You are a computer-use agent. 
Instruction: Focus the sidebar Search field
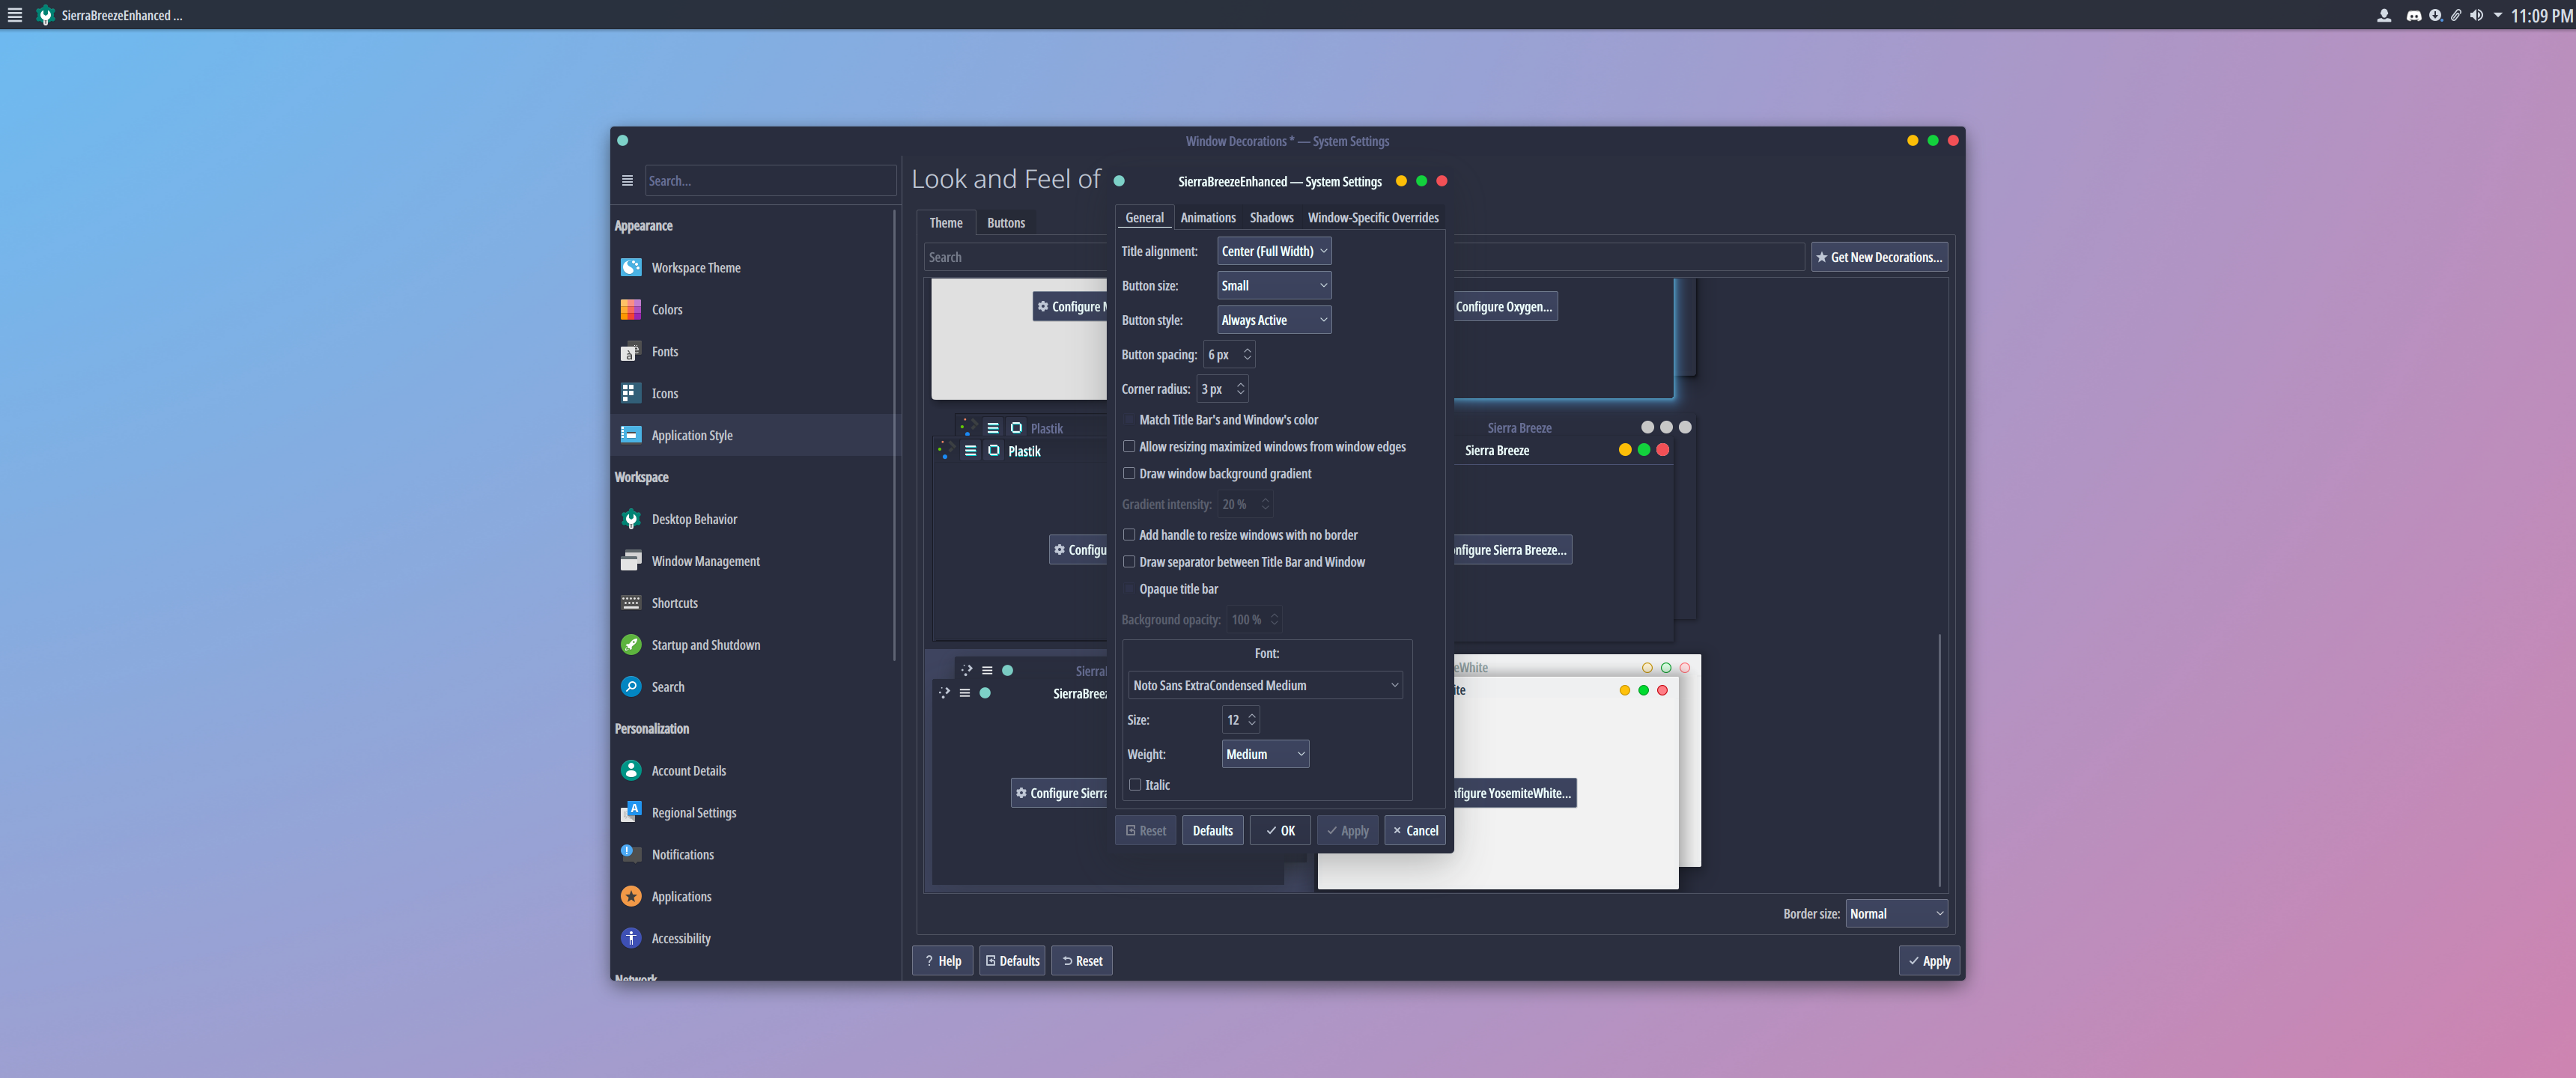[x=770, y=181]
